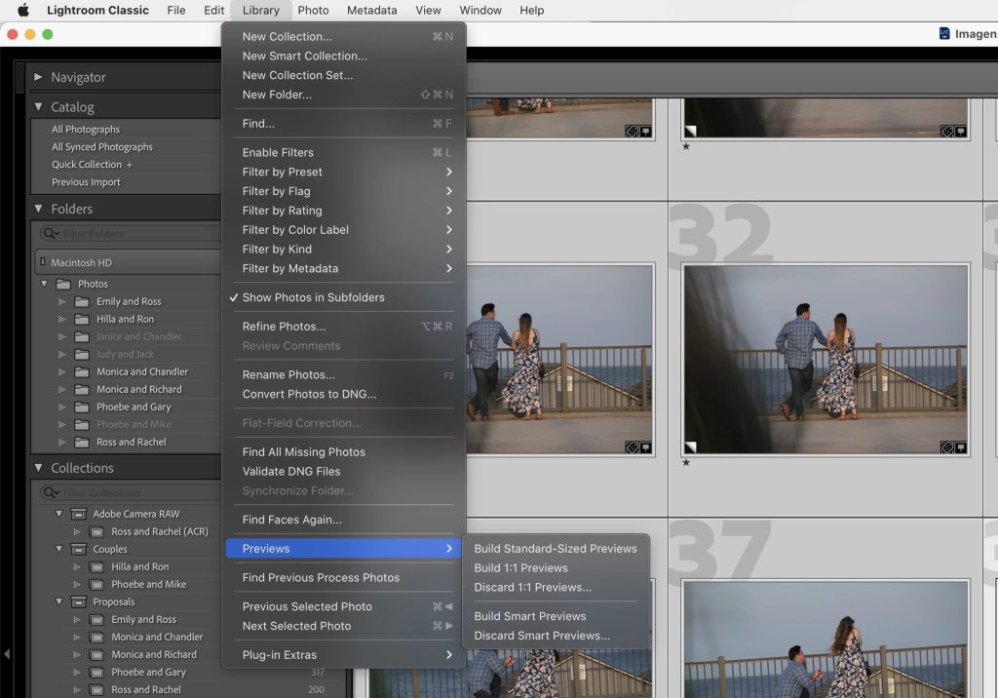Click the Filter Folders magnifier icon

(49, 234)
